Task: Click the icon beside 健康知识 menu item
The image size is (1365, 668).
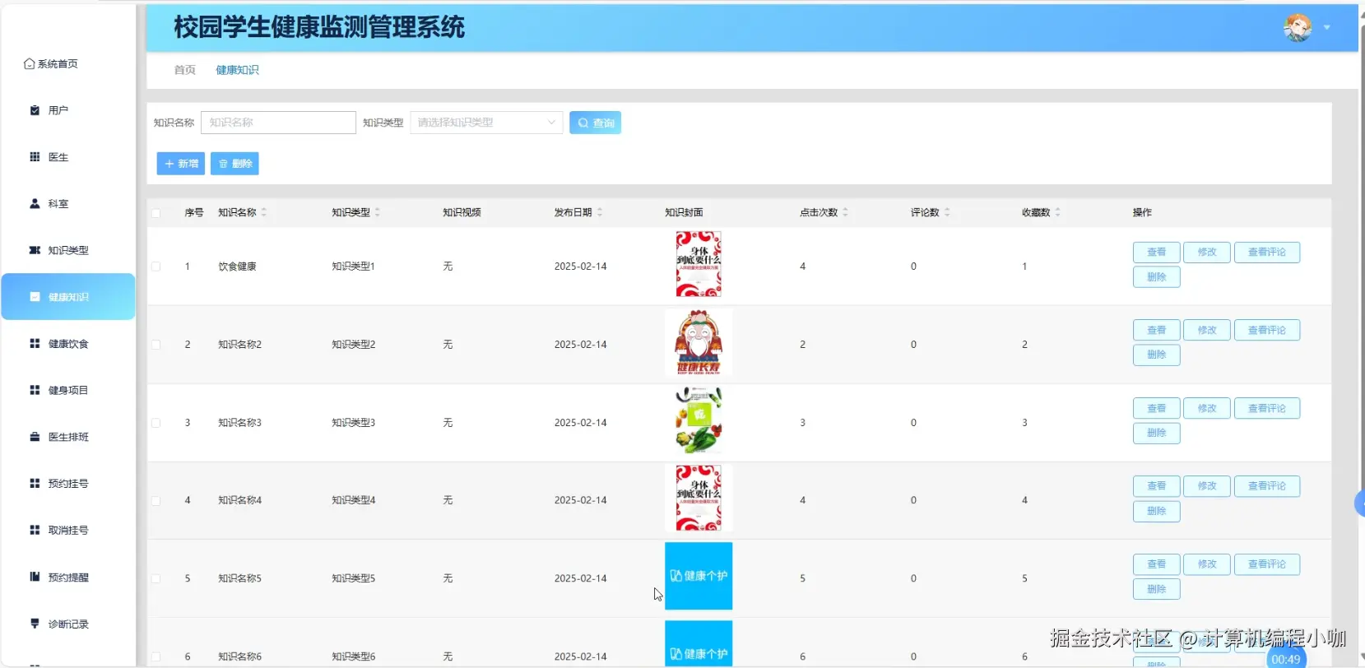Action: [x=35, y=297]
